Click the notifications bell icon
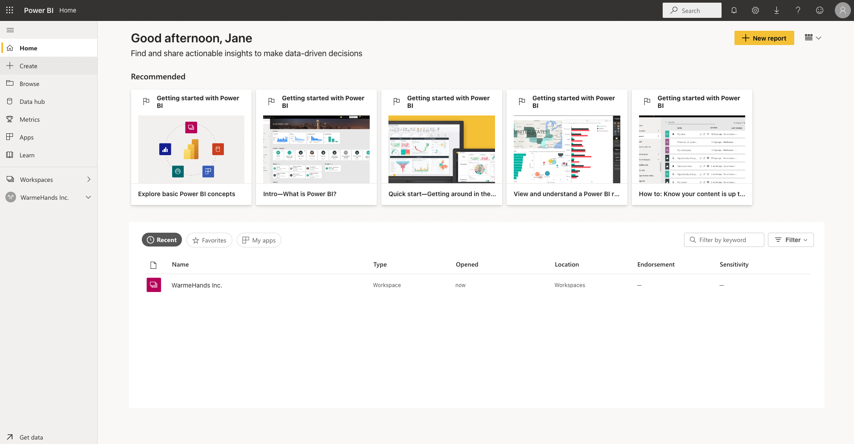Screen dimensions: 854x444 (734, 10)
